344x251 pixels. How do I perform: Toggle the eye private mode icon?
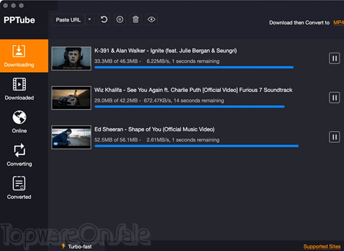151,20
